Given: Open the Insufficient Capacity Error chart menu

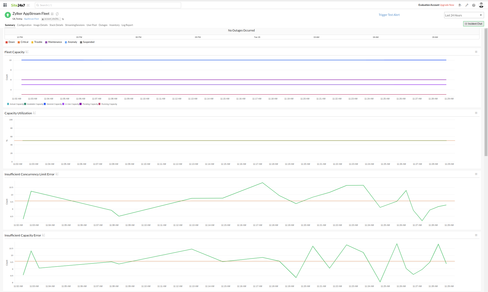Looking at the screenshot, I should pyautogui.click(x=476, y=235).
